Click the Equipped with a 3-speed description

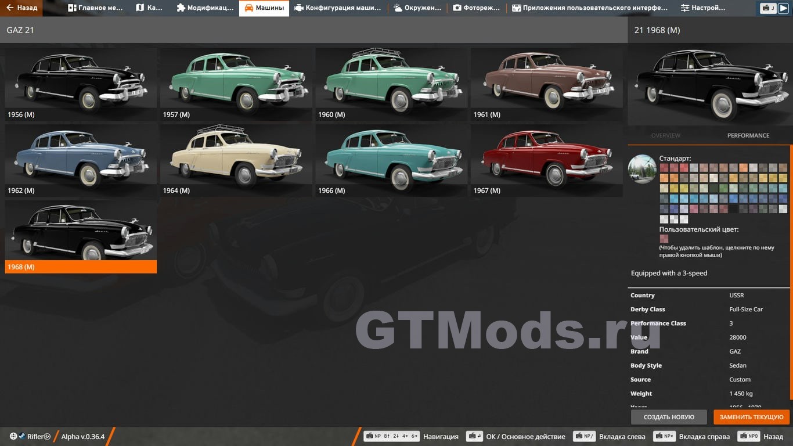(x=669, y=273)
